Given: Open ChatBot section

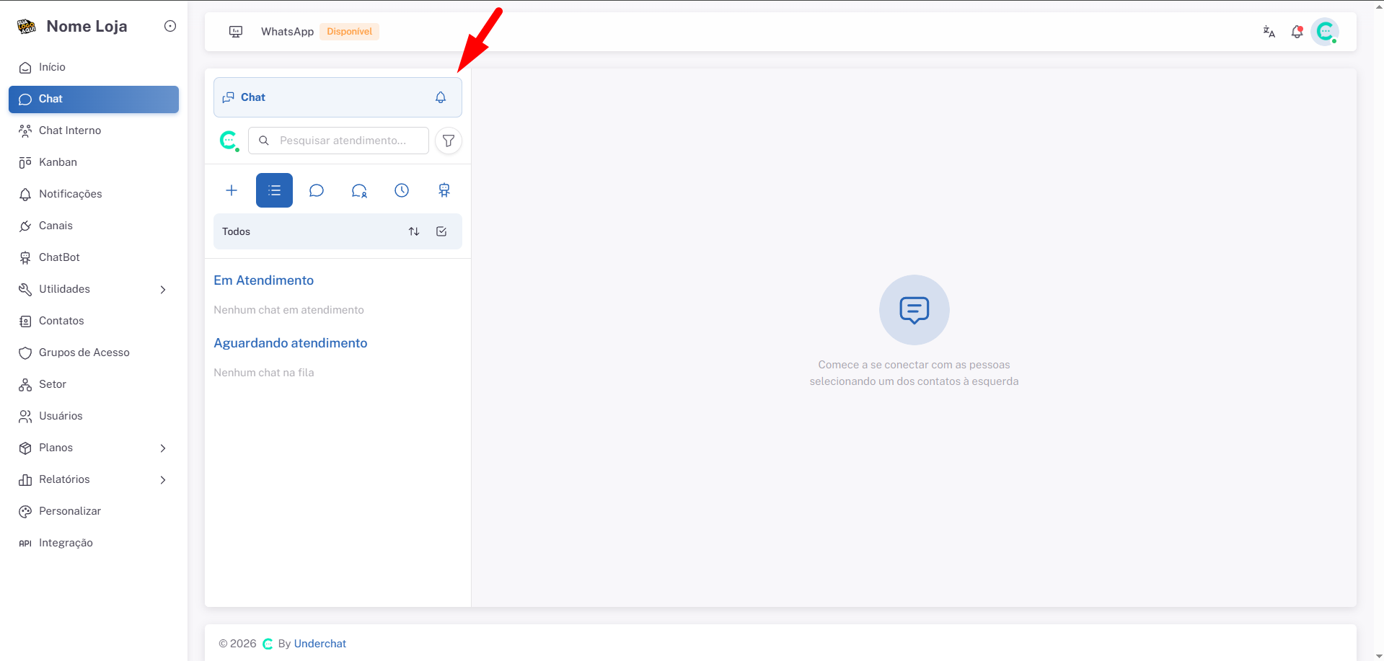Looking at the screenshot, I should click(94, 257).
